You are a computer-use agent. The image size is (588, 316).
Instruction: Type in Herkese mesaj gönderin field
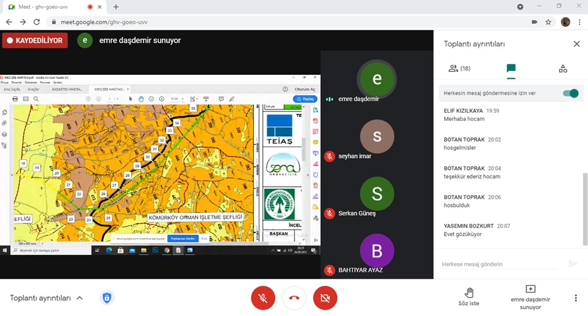pyautogui.click(x=501, y=264)
